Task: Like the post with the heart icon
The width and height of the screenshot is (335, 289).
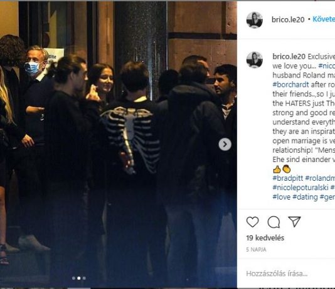Action: pyautogui.click(x=253, y=222)
